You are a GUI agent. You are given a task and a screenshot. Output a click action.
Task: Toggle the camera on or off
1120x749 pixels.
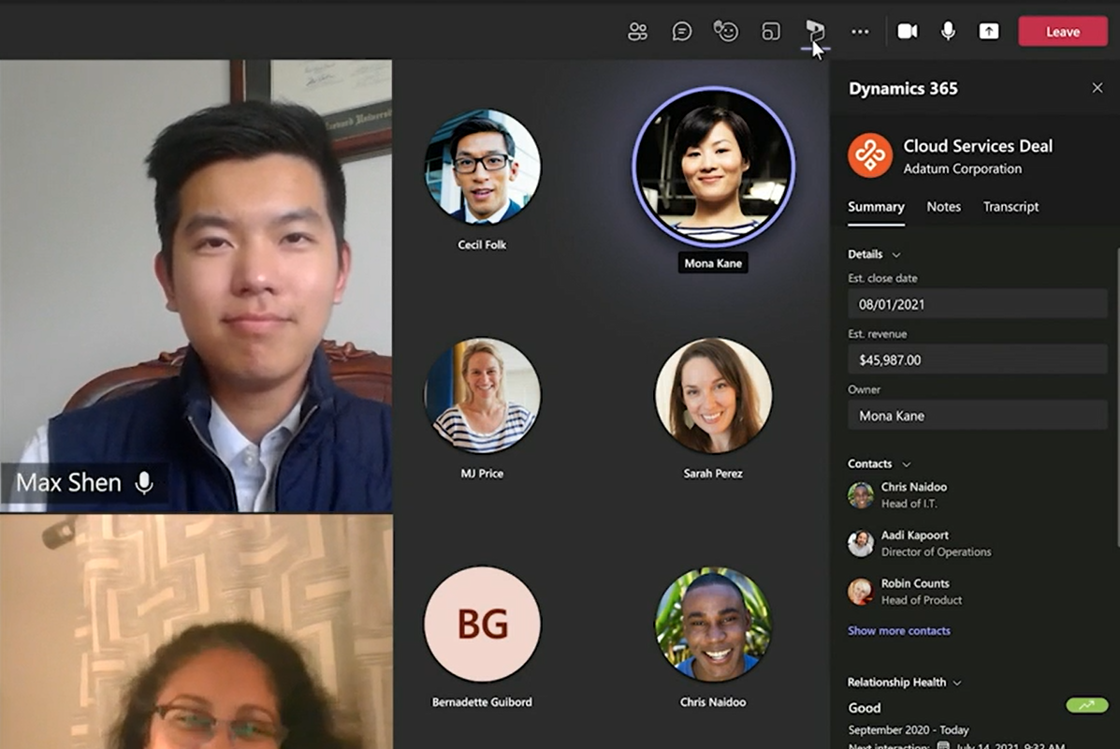click(x=908, y=32)
